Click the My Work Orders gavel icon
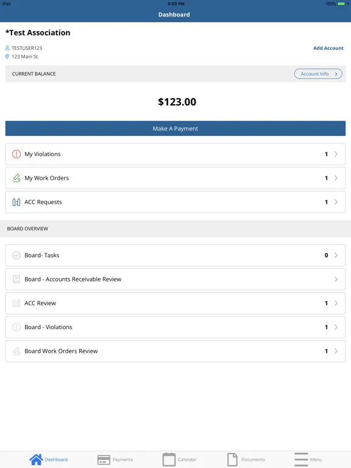The image size is (351, 468). [x=16, y=178]
